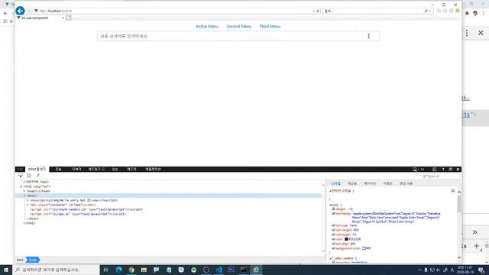
Task: Uncheck the background-color property checkbox
Action: tap(333, 248)
